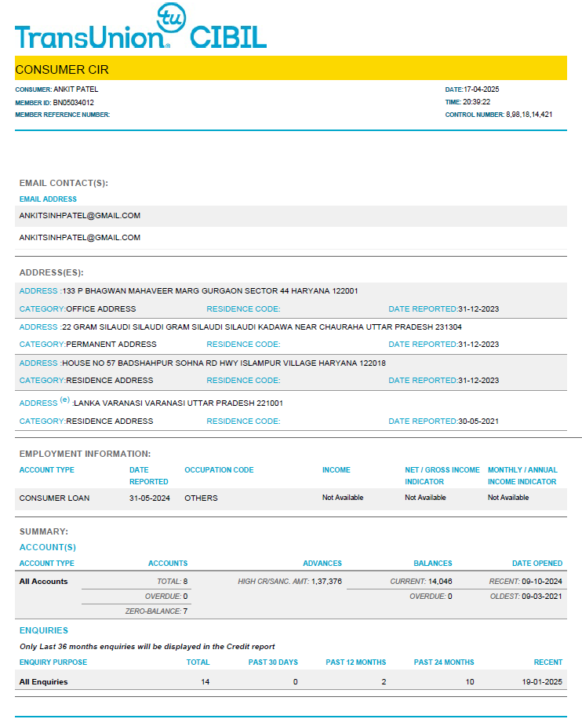Screen dimensions: 582x719
Task: Click the INCOME column header
Action: 336,470
